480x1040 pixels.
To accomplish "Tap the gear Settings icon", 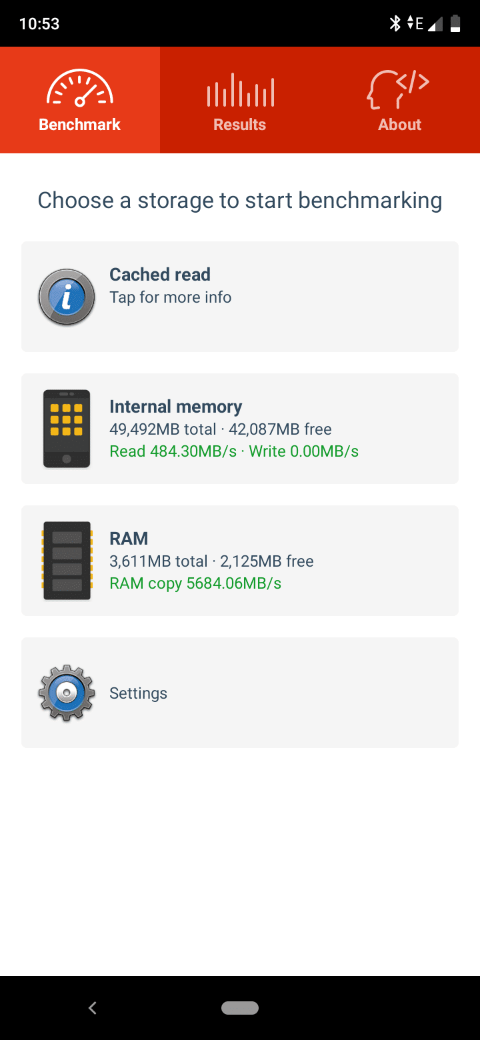I will (x=67, y=693).
